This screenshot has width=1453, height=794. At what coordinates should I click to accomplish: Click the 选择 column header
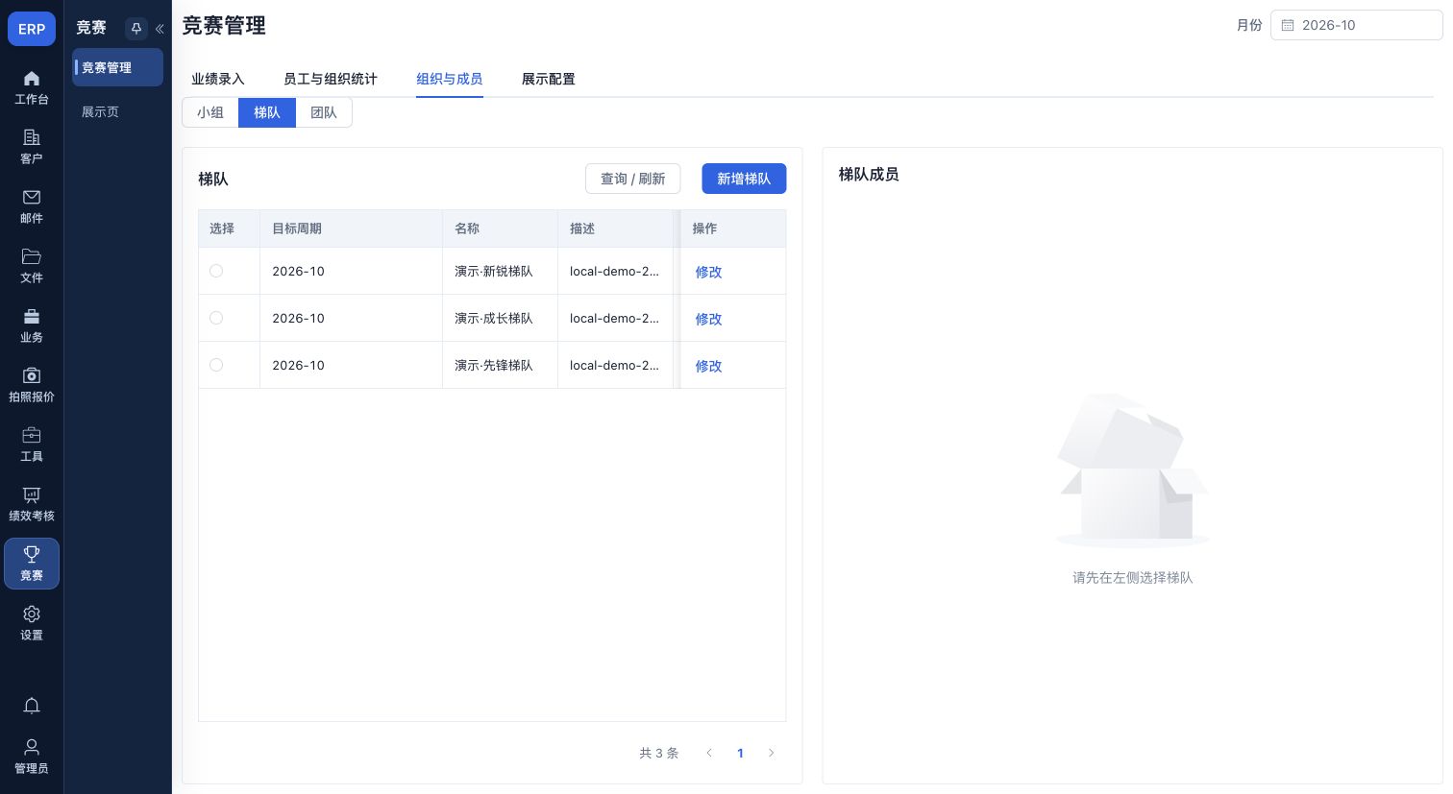pyautogui.click(x=229, y=229)
